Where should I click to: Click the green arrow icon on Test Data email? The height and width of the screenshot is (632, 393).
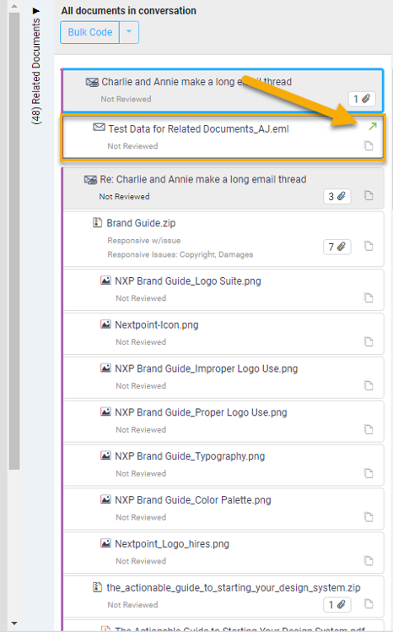373,127
